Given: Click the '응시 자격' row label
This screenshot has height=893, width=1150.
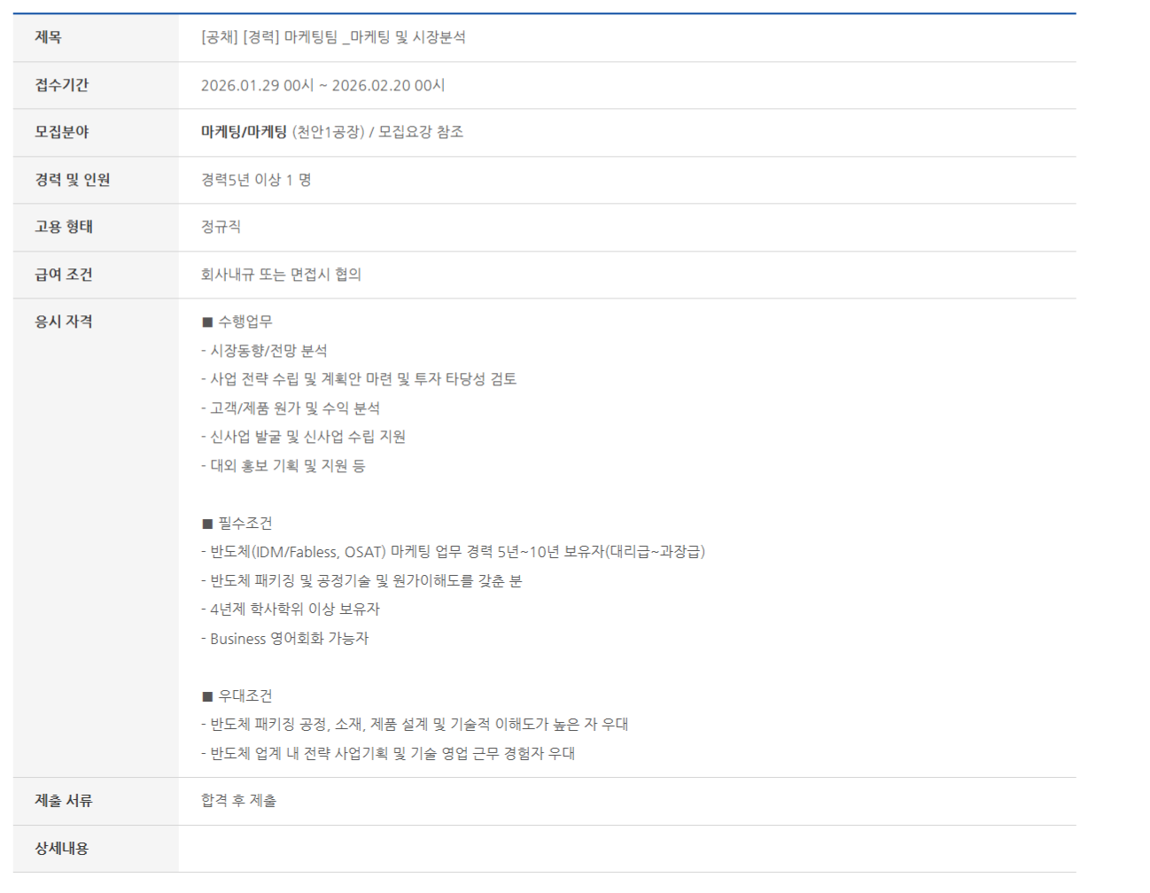Looking at the screenshot, I should click(x=63, y=322).
